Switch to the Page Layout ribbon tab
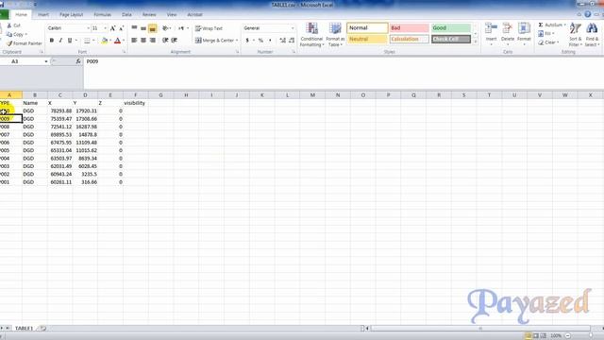The height and width of the screenshot is (340, 604). pyautogui.click(x=72, y=15)
